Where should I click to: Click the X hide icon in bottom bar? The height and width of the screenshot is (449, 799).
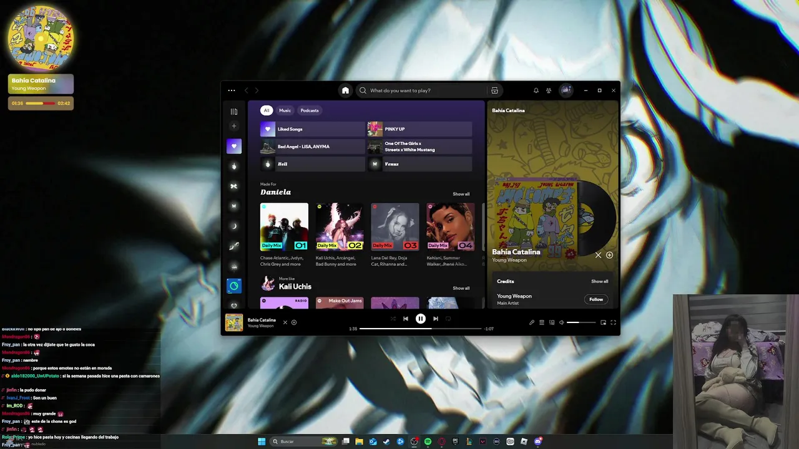[285, 322]
